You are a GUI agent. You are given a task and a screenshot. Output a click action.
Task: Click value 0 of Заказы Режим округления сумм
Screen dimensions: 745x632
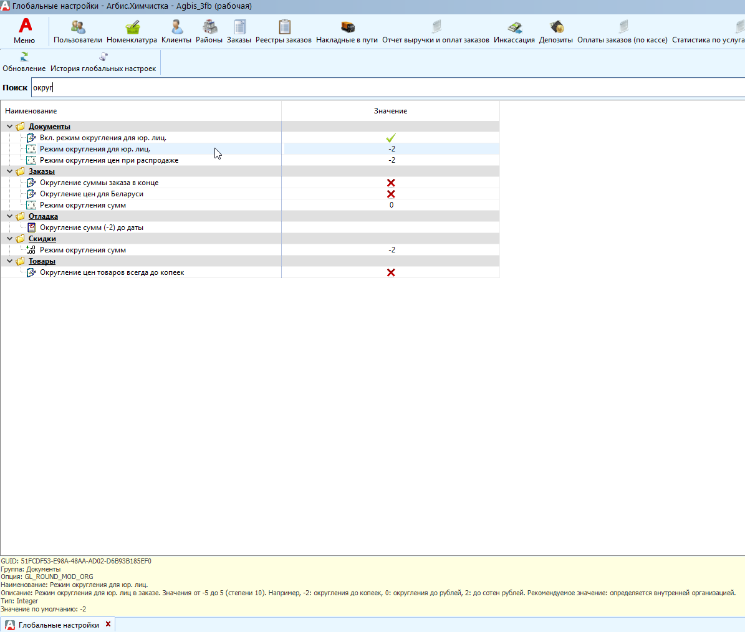[392, 205]
